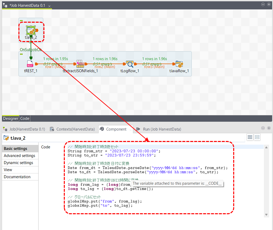This screenshot has width=273, height=230.
Task: Select the row2 (Main) connection label
Action: 105,67
